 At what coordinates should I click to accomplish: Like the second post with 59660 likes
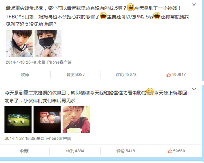[176, 151]
